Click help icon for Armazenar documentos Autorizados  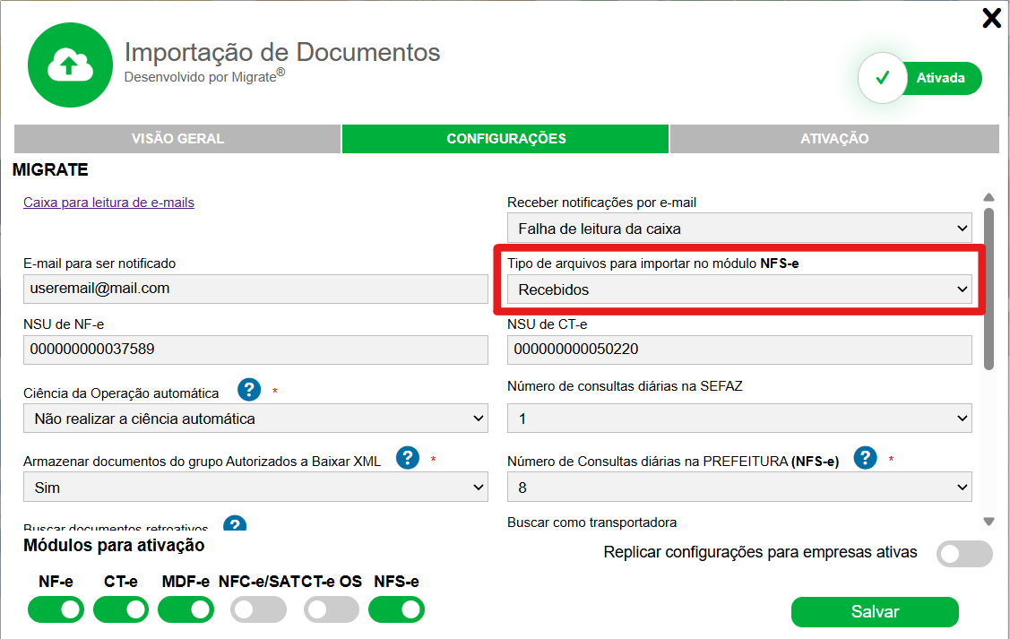(408, 458)
